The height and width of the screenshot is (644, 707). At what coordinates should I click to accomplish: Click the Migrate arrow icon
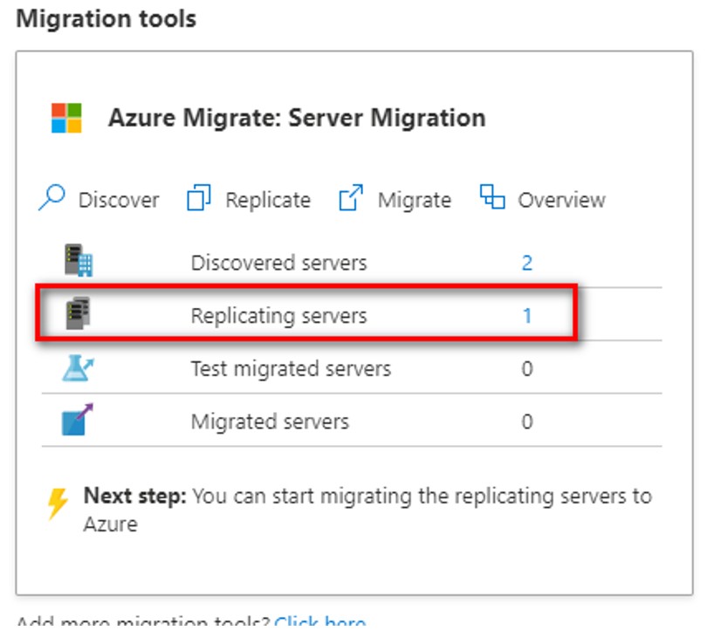[x=351, y=197]
